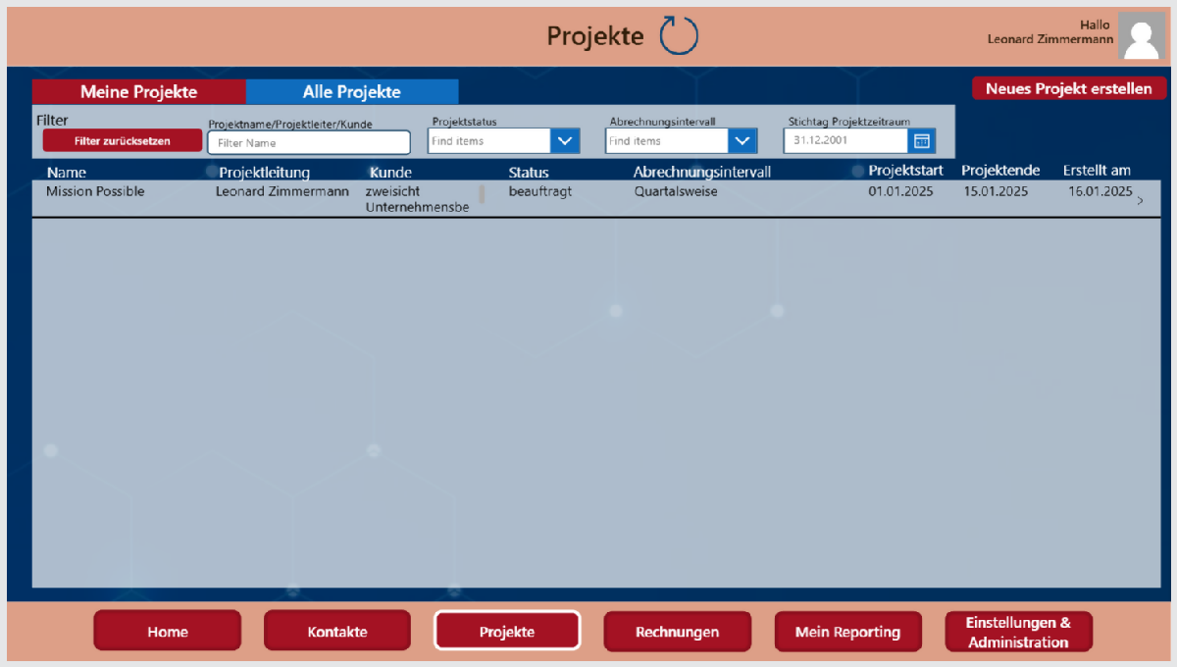
Task: Switch to the Alle Projekte tab
Action: 352,91
